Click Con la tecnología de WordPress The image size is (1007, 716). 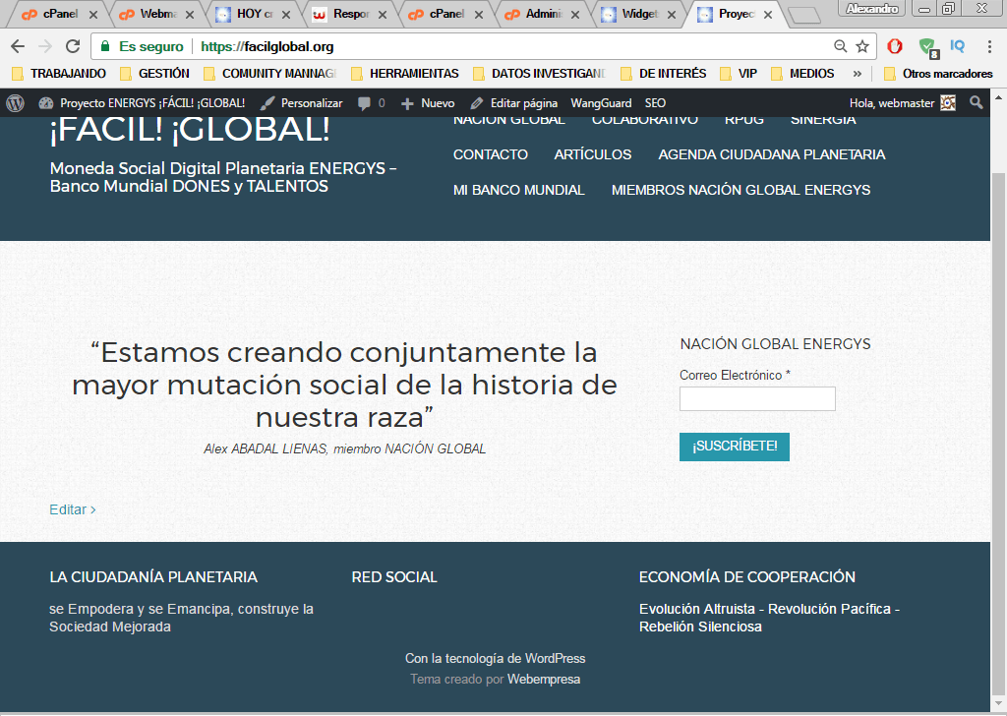[496, 659]
